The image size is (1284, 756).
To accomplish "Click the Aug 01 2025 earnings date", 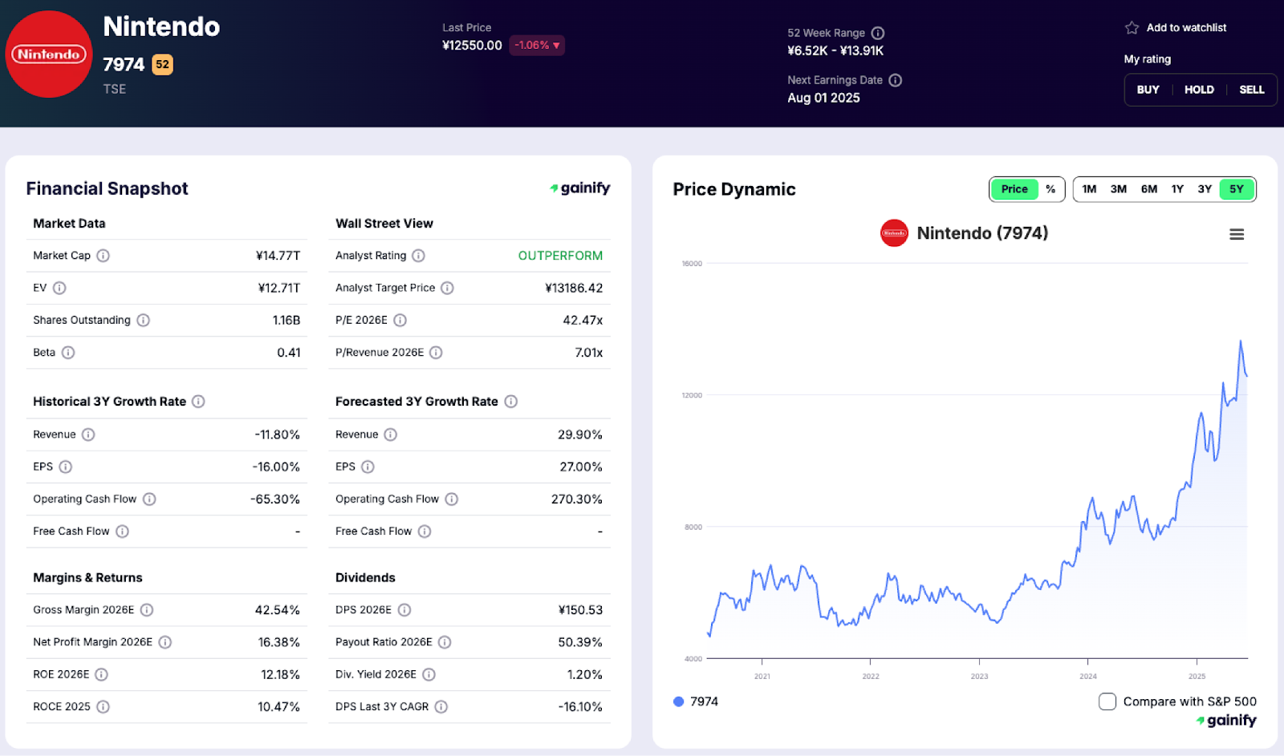I will pyautogui.click(x=823, y=98).
